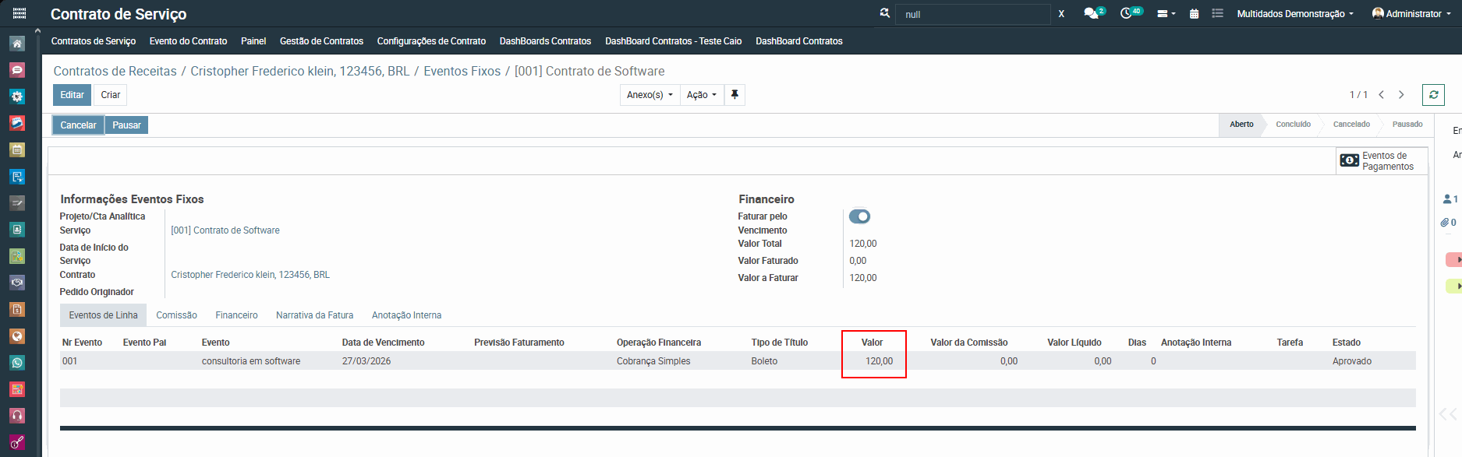1462x457 pixels.
Task: Open the conversations icon with badge 2
Action: [x=1092, y=13]
